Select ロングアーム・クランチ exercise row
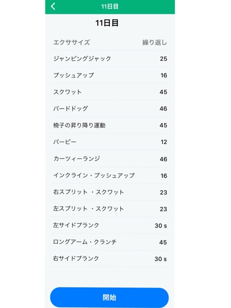The width and height of the screenshot is (231, 308). point(110,242)
